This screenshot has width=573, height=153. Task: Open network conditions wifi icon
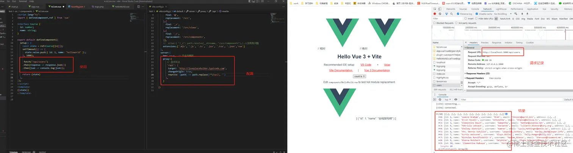[x=516, y=14]
